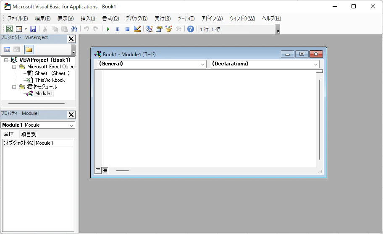Select VBAProject (Book1) root node
Viewport: 383px width, 234px height.
[x=45, y=60]
